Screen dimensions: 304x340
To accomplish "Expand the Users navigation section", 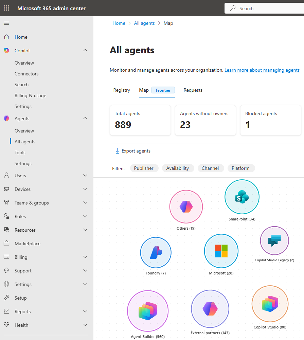I will (x=85, y=176).
